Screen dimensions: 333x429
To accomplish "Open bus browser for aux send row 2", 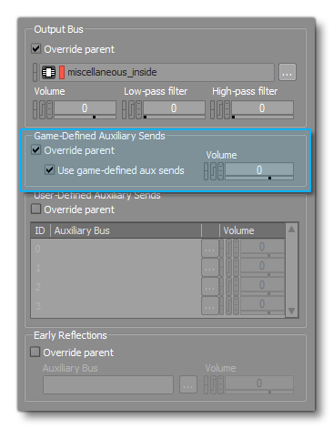I will (x=210, y=287).
